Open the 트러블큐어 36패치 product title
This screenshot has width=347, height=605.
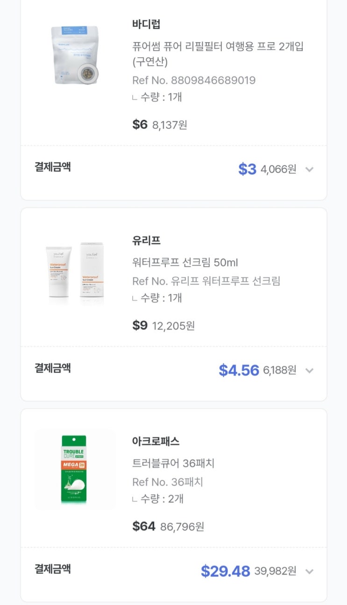coord(173,463)
